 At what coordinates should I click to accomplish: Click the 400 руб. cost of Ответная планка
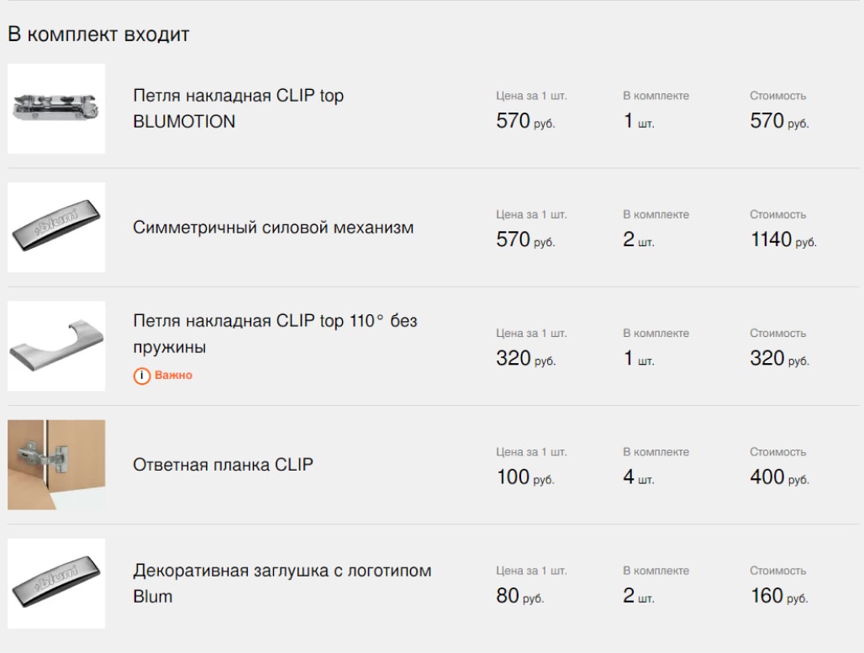point(779,477)
